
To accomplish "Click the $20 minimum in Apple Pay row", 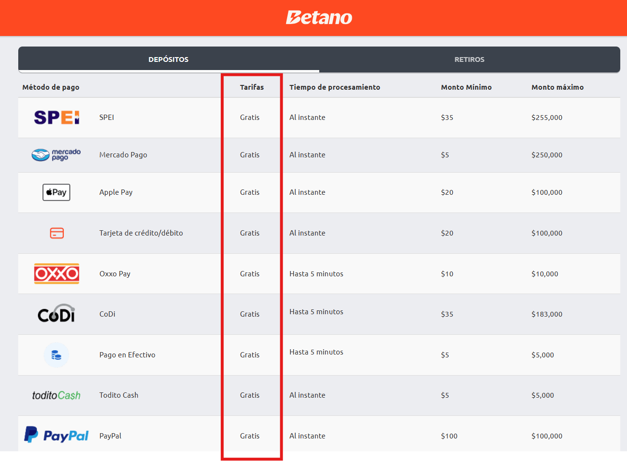I will coord(447,192).
